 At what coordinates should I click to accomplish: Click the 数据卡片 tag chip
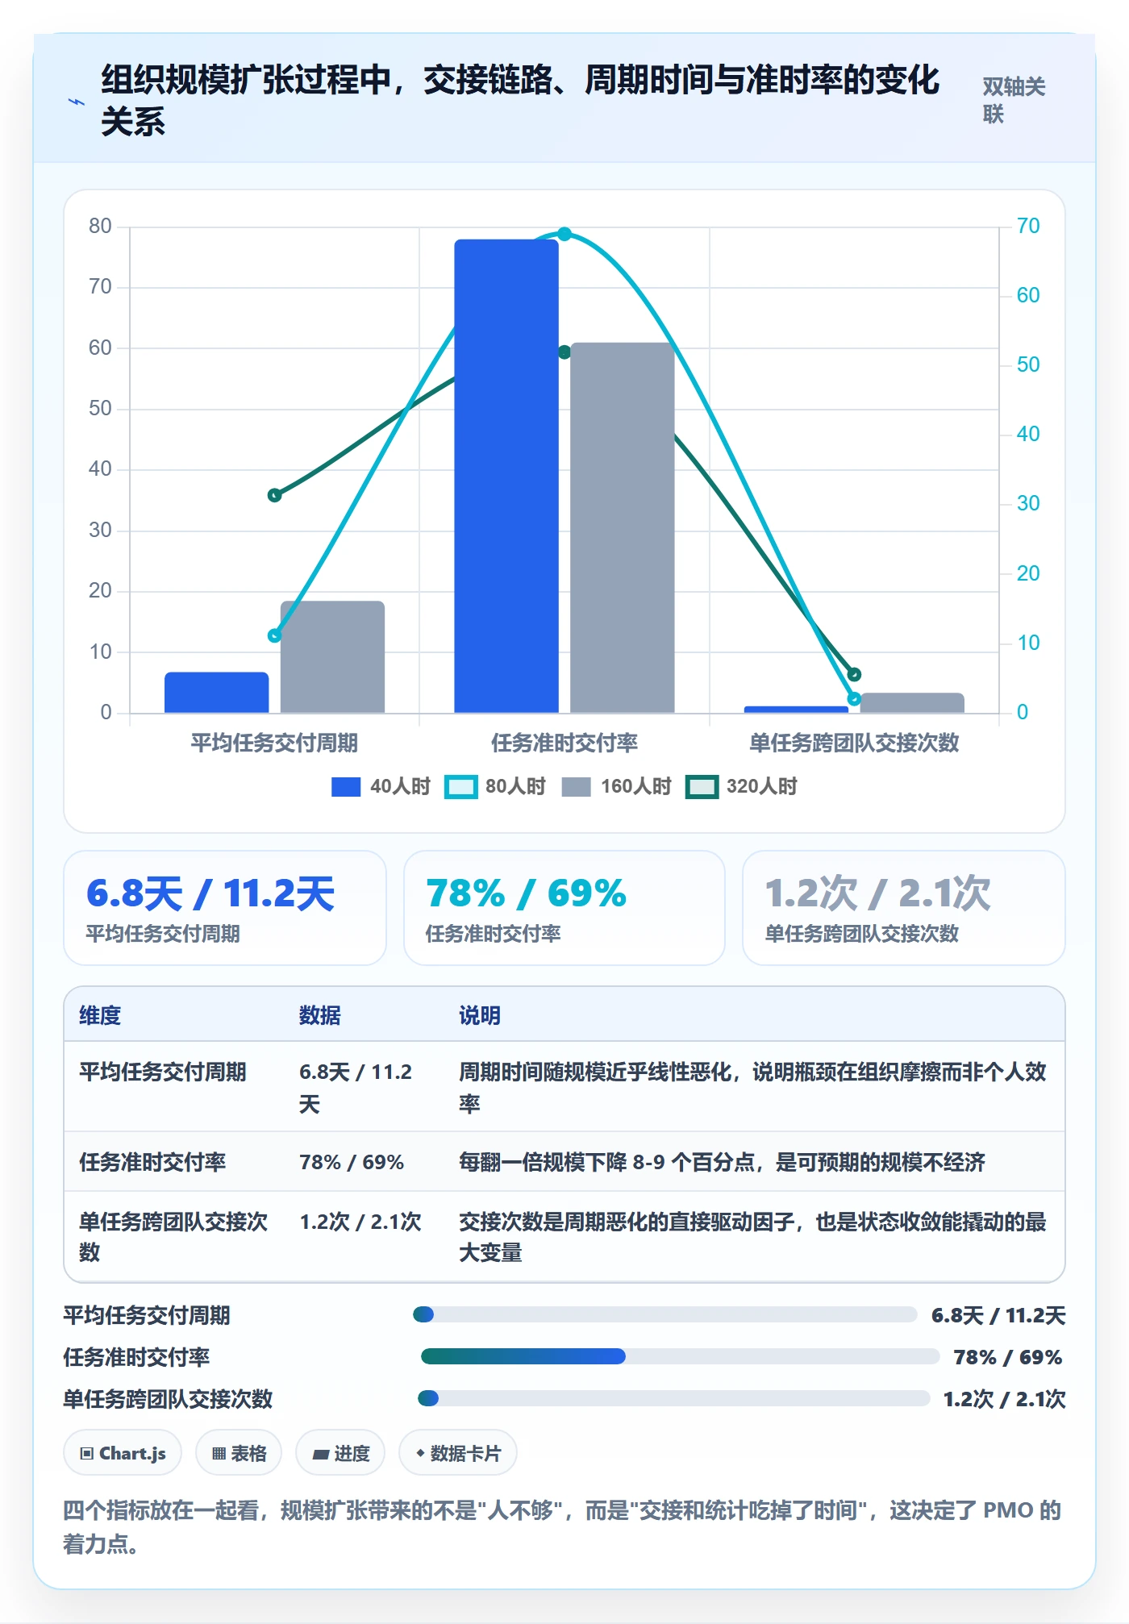click(458, 1453)
